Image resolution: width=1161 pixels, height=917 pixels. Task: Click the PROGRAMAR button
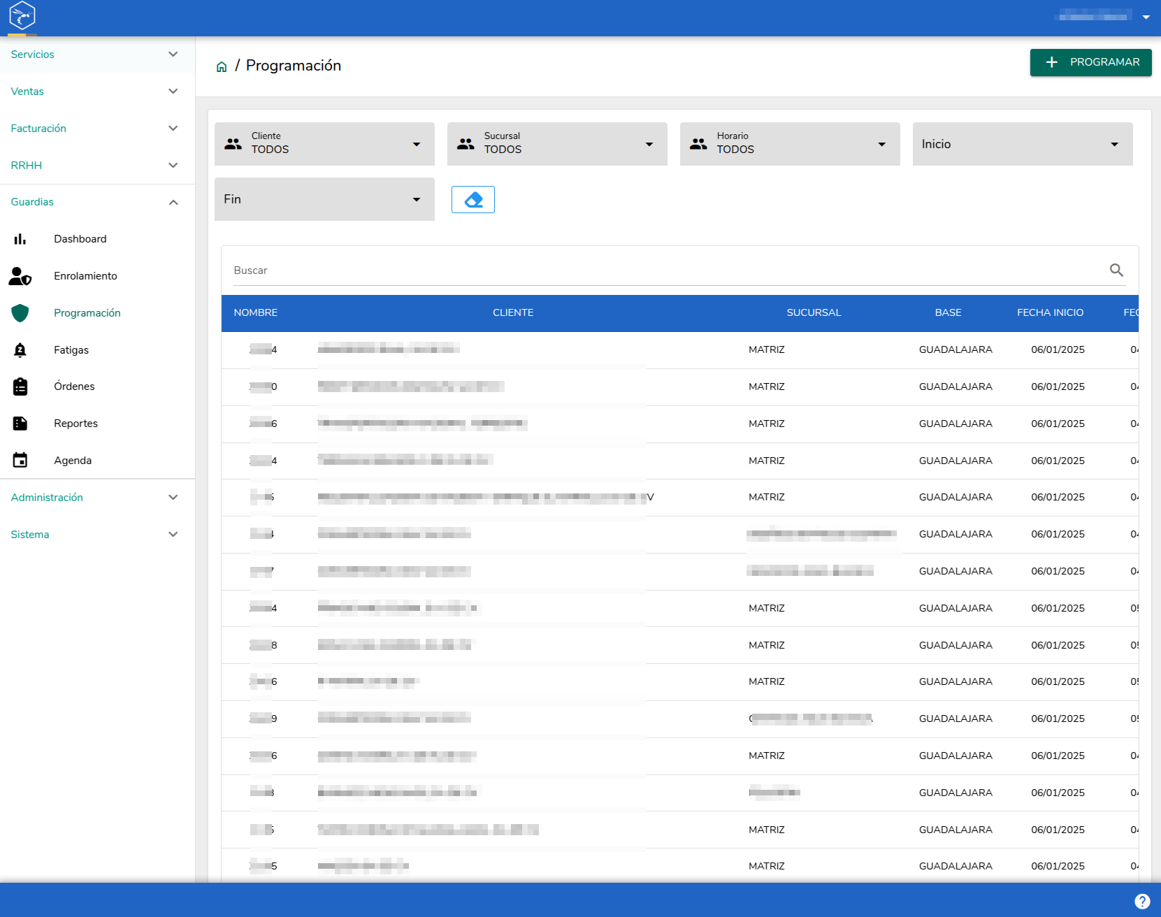[1090, 62]
